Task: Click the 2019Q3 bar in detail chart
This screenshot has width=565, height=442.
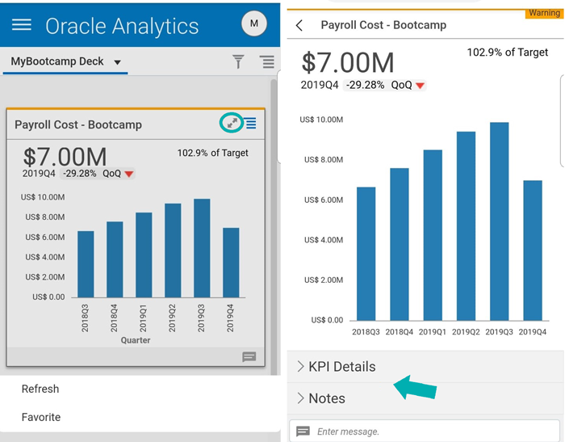Action: (x=499, y=221)
